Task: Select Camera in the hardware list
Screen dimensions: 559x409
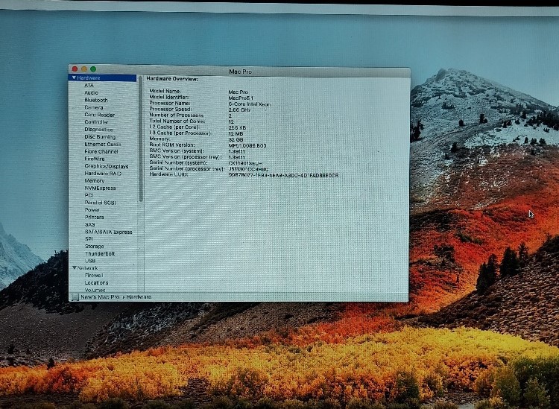Action: 94,107
